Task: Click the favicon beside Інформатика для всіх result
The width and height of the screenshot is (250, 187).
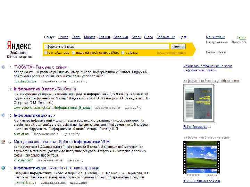Action: pos(3,115)
